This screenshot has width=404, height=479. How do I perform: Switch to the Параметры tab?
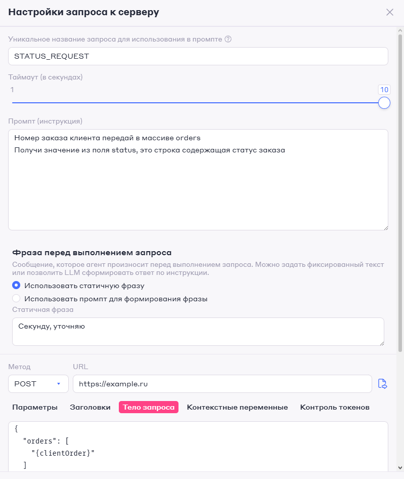[34, 407]
